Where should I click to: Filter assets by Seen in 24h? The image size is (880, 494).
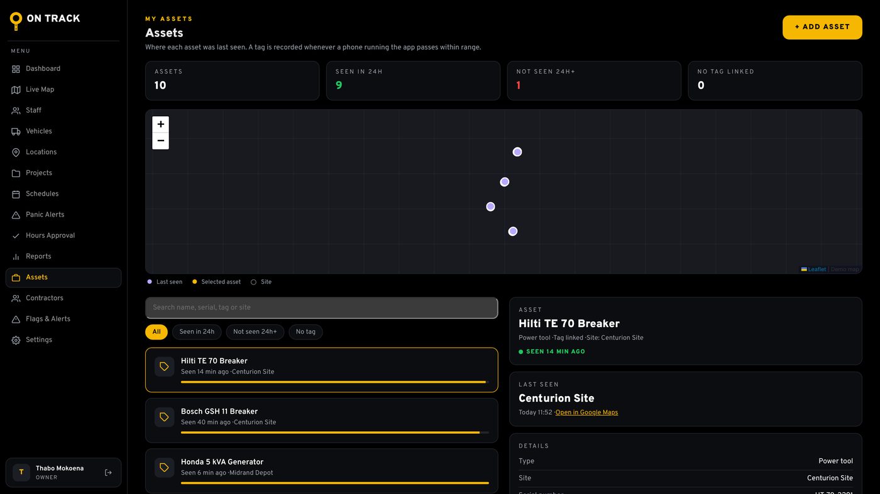point(197,332)
